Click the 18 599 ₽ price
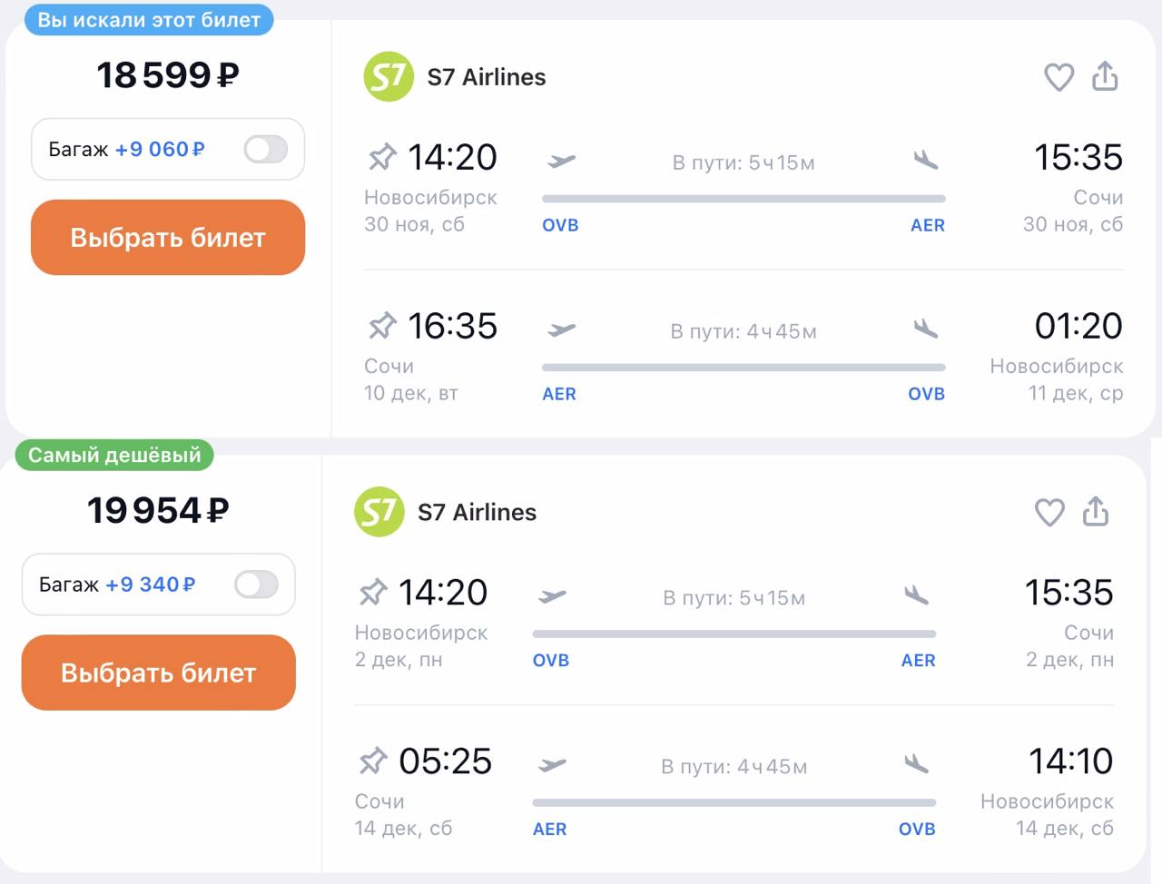This screenshot has height=884, width=1162. pyautogui.click(x=168, y=75)
